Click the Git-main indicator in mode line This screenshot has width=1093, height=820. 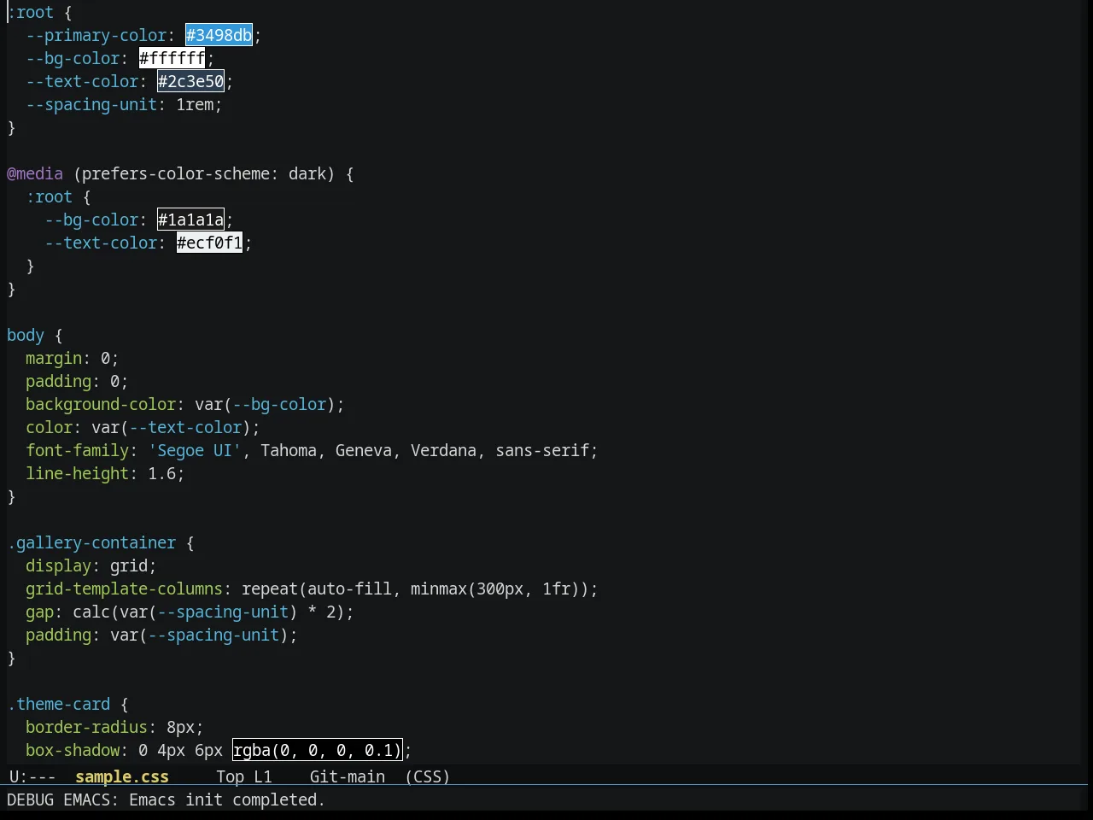point(348,776)
